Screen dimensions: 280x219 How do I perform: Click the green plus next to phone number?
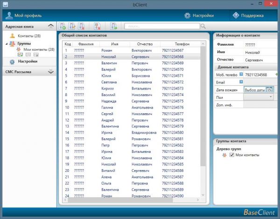click(x=277, y=75)
